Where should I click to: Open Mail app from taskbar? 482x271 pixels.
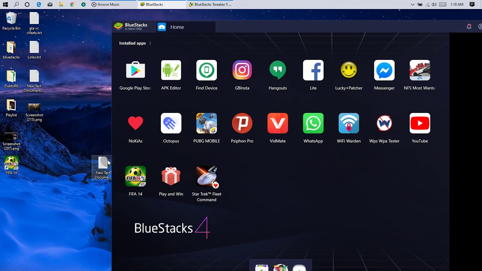[x=50, y=5]
